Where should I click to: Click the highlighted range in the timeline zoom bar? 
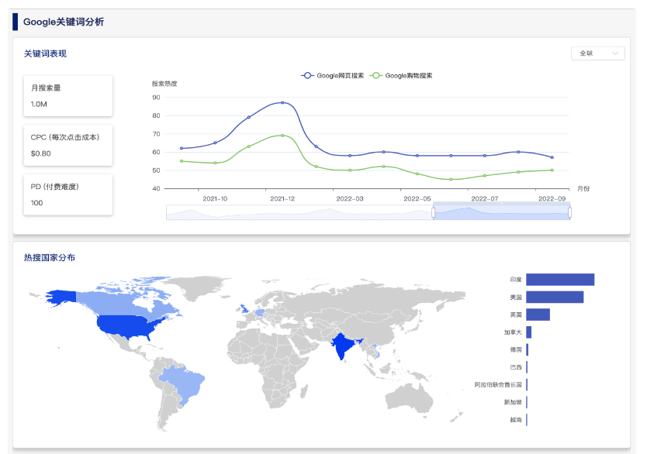501,212
